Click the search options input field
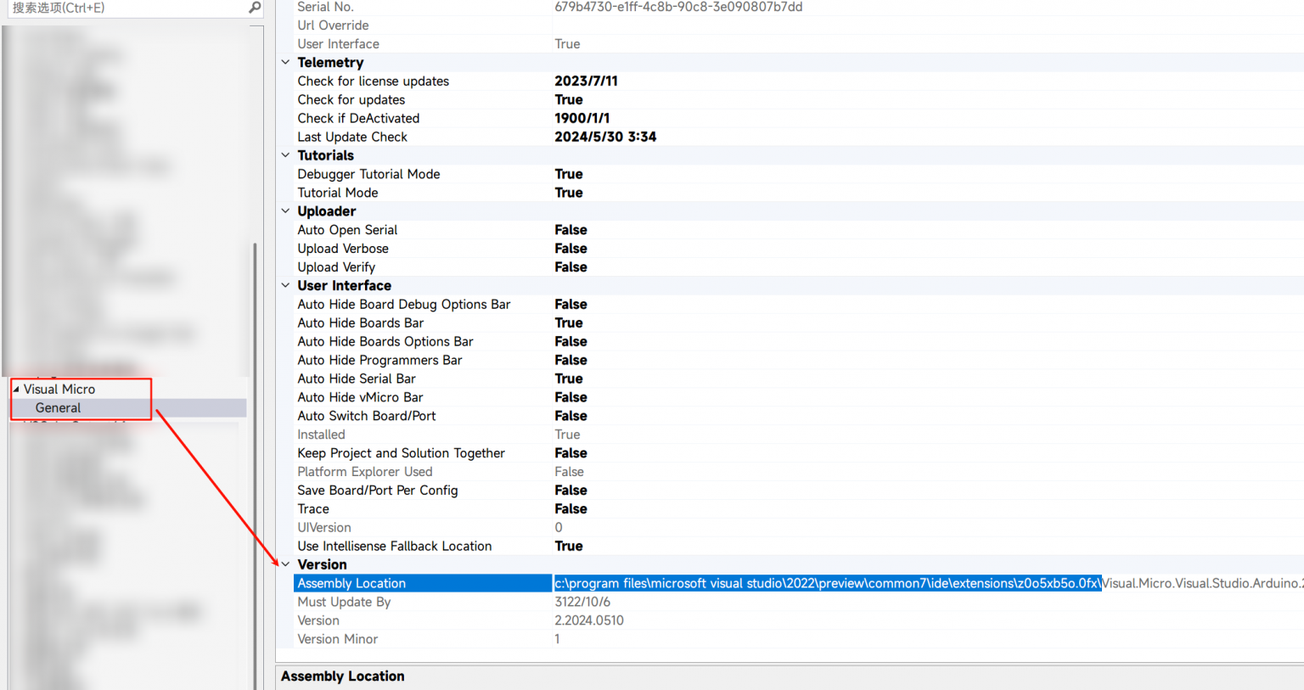Viewport: 1304px width, 690px height. coord(127,8)
